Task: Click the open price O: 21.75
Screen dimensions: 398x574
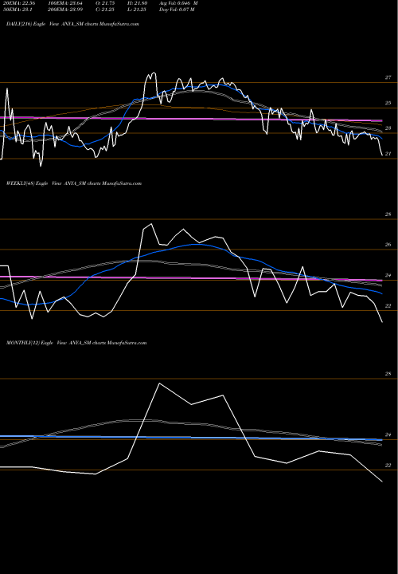Action: pos(107,3)
